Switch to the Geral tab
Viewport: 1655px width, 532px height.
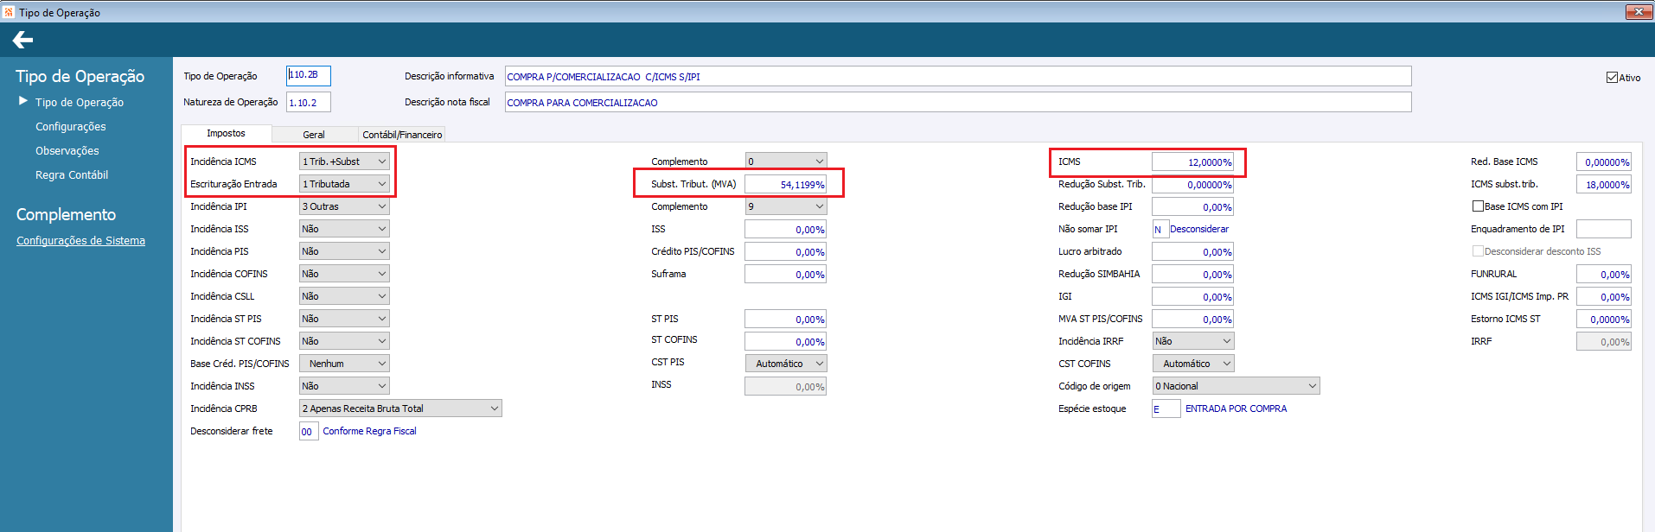point(314,135)
